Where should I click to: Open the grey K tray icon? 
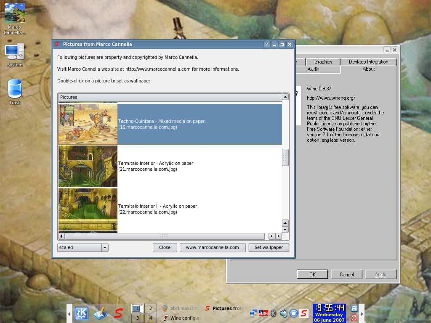[x=274, y=313]
